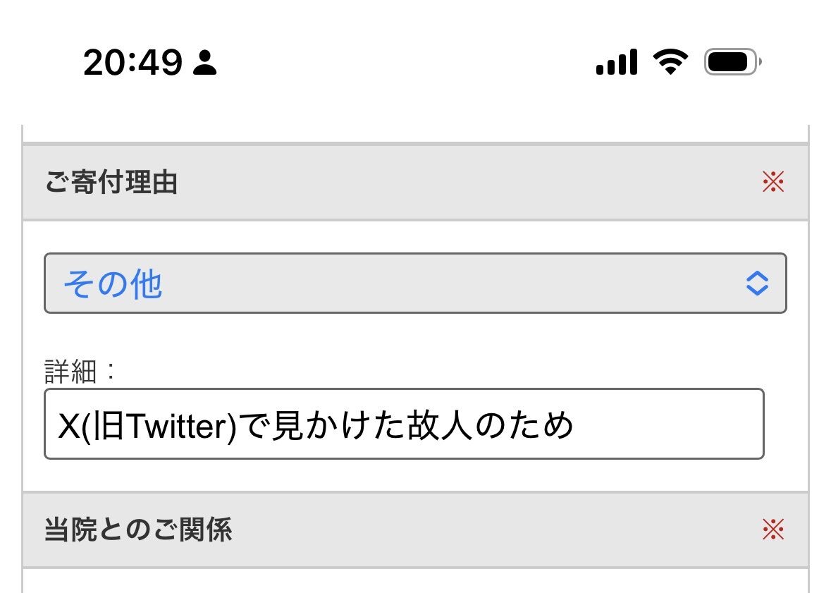Focus the 詳細 text input field
Image resolution: width=831 pixels, height=593 pixels.
(403, 424)
